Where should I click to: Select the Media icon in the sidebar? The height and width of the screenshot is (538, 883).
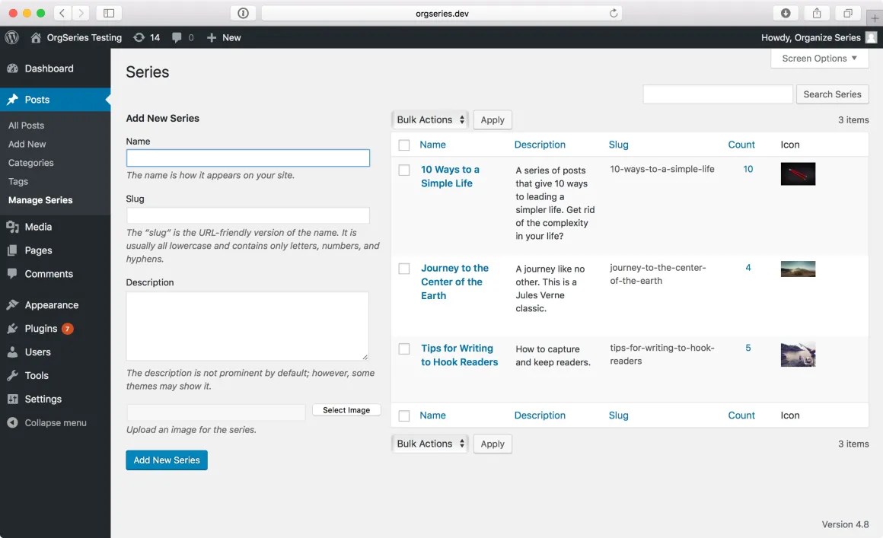pos(14,227)
